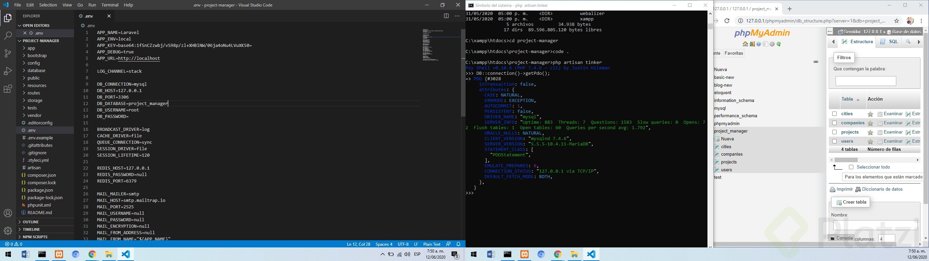Image resolution: width=929 pixels, height=261 pixels.
Task: Click the phpMyAdmin home icon
Action: point(745,44)
